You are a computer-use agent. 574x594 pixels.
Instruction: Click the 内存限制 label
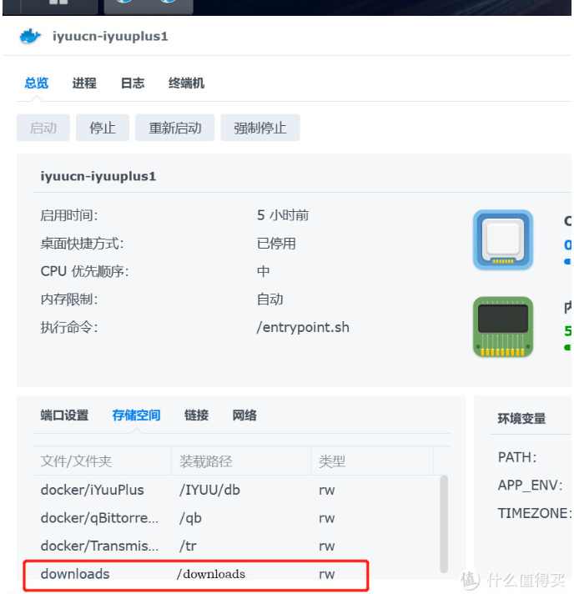pos(69,300)
